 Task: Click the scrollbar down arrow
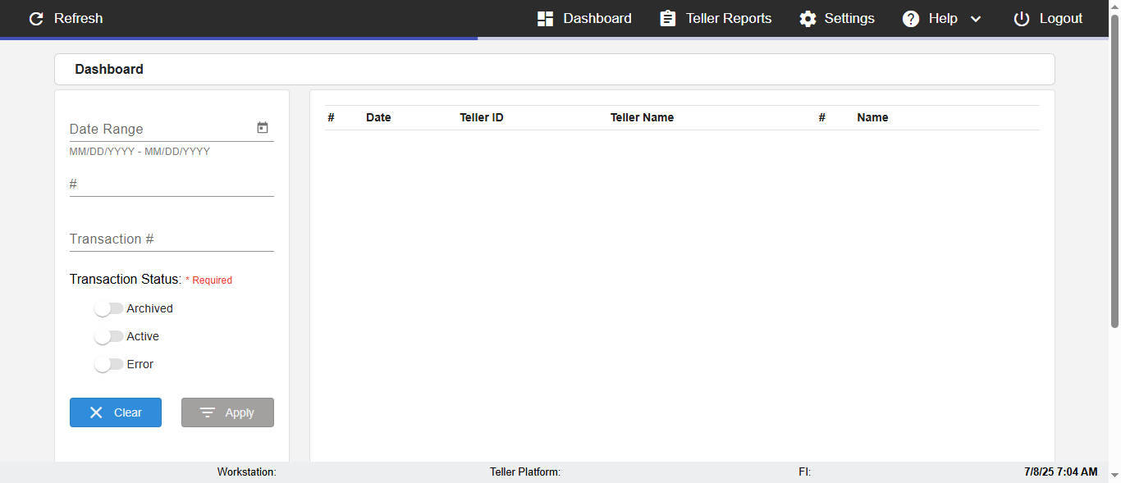[x=1114, y=476]
